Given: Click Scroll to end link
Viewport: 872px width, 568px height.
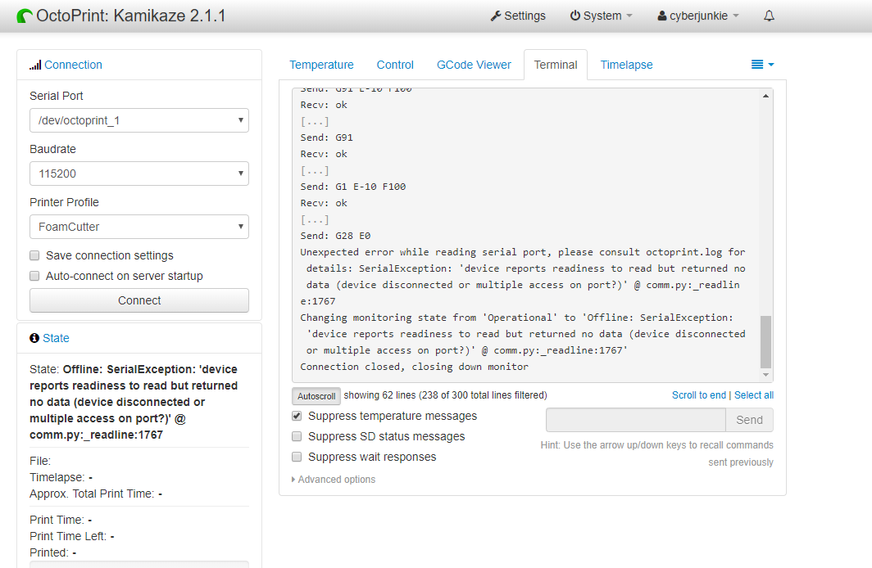Looking at the screenshot, I should click(699, 395).
